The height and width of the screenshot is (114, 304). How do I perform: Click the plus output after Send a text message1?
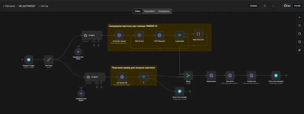pos(286,75)
